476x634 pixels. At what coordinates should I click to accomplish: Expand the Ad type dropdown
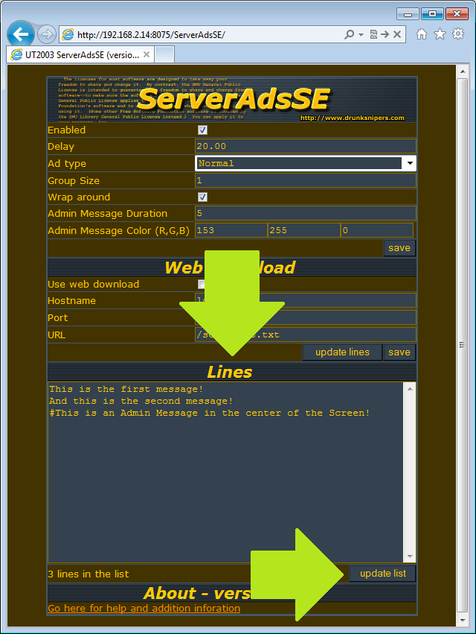pyautogui.click(x=409, y=163)
